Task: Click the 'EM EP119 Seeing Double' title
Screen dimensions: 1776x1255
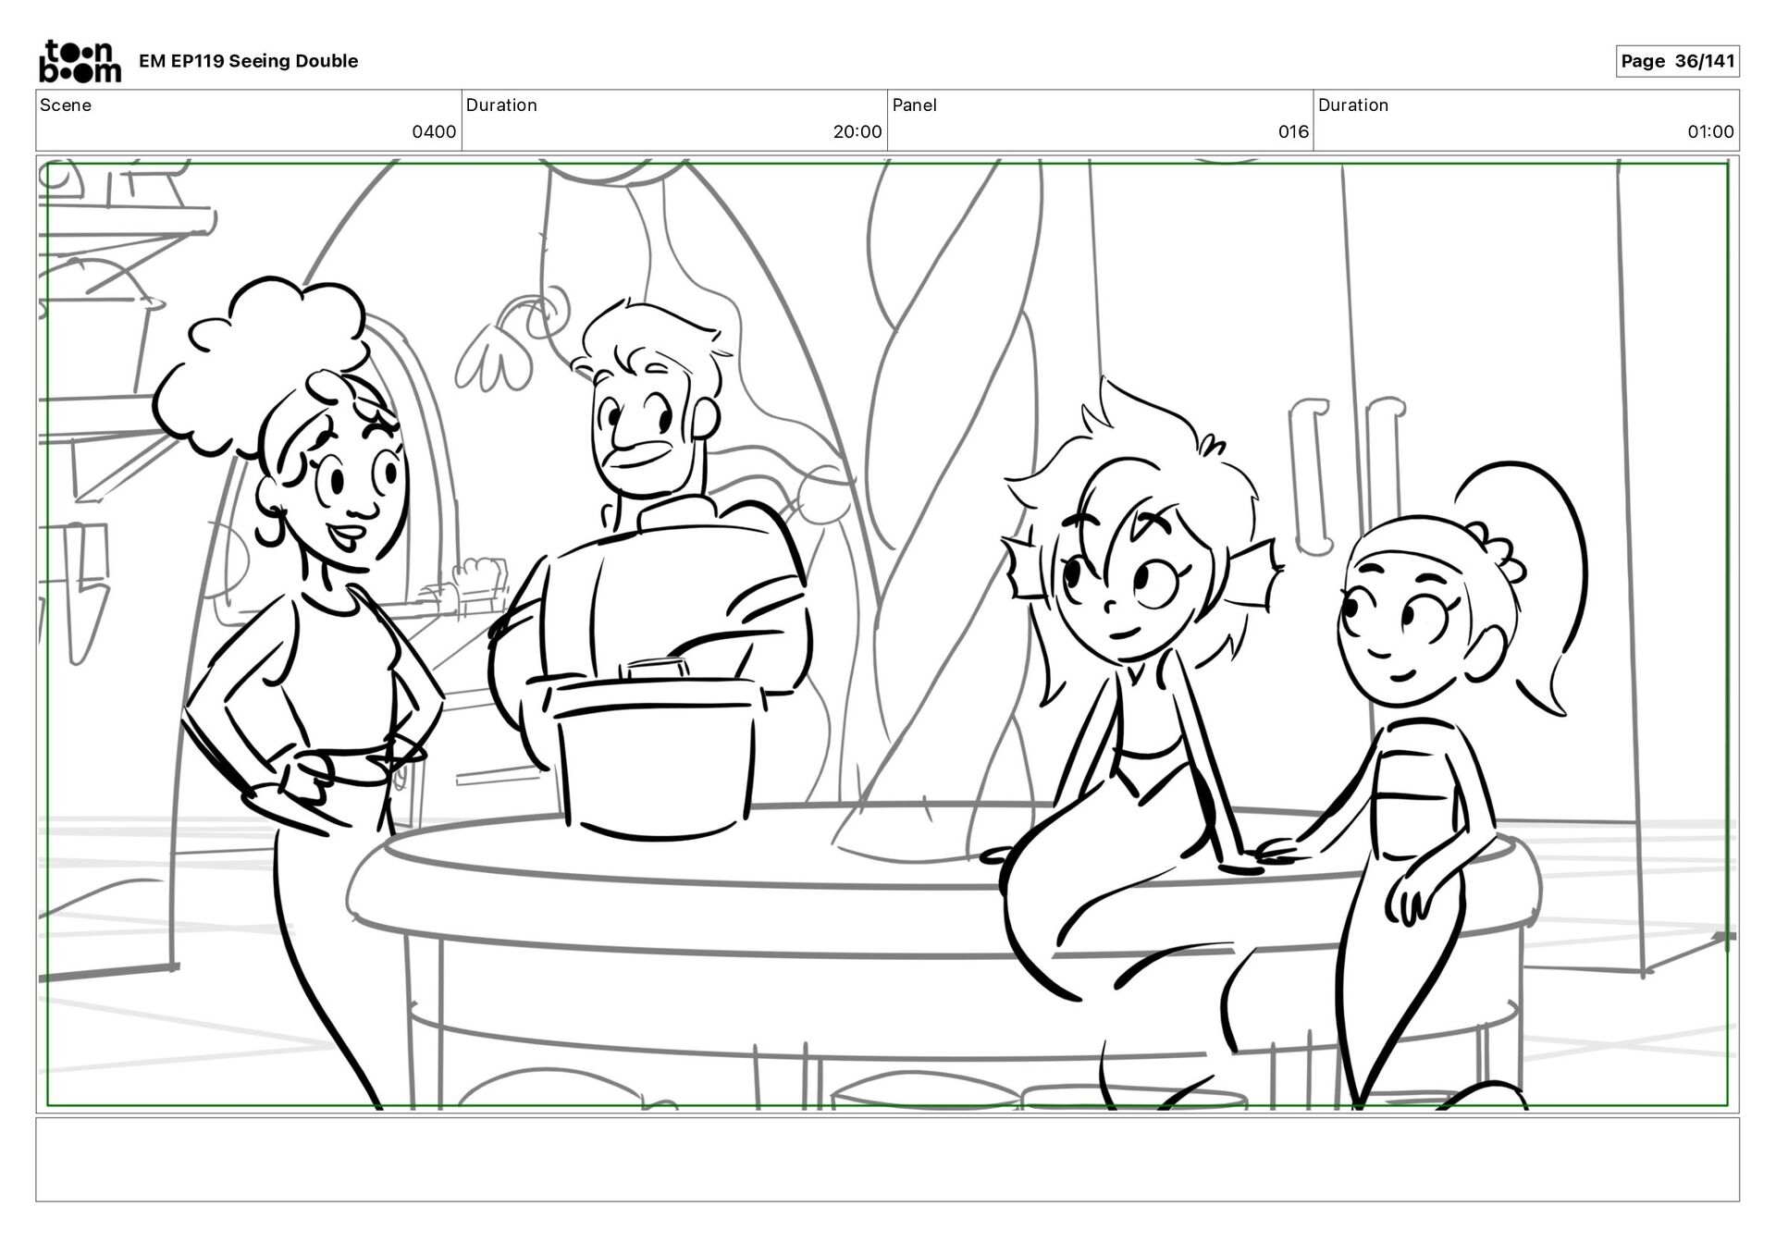Action: (x=248, y=61)
